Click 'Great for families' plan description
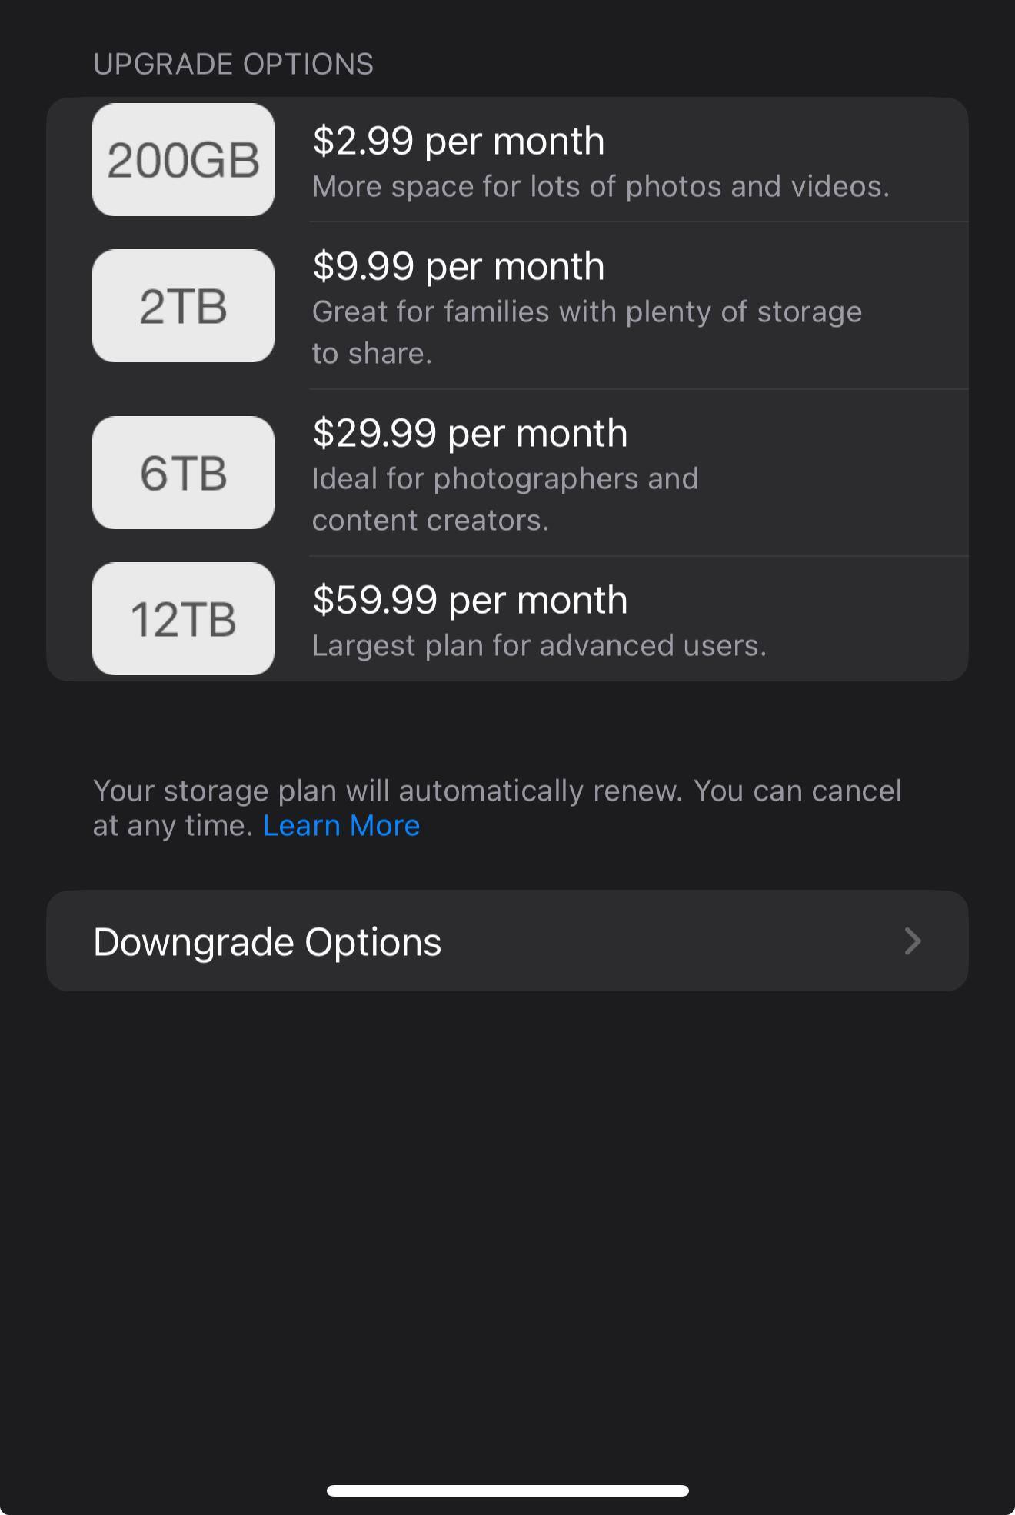Image resolution: width=1015 pixels, height=1515 pixels. point(587,312)
